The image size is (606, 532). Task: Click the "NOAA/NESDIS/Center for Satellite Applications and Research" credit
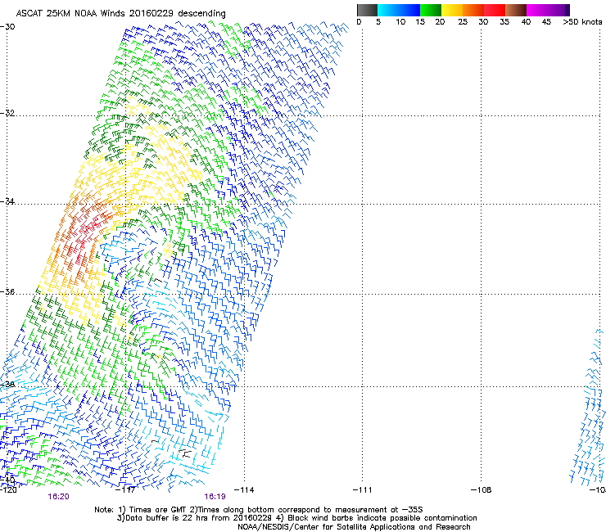(354, 527)
